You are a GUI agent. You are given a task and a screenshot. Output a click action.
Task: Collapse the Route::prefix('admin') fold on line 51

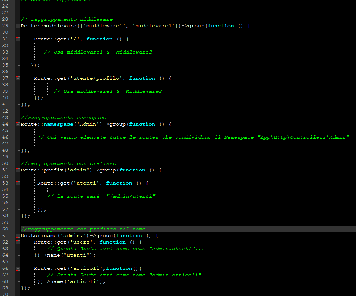tap(18, 170)
